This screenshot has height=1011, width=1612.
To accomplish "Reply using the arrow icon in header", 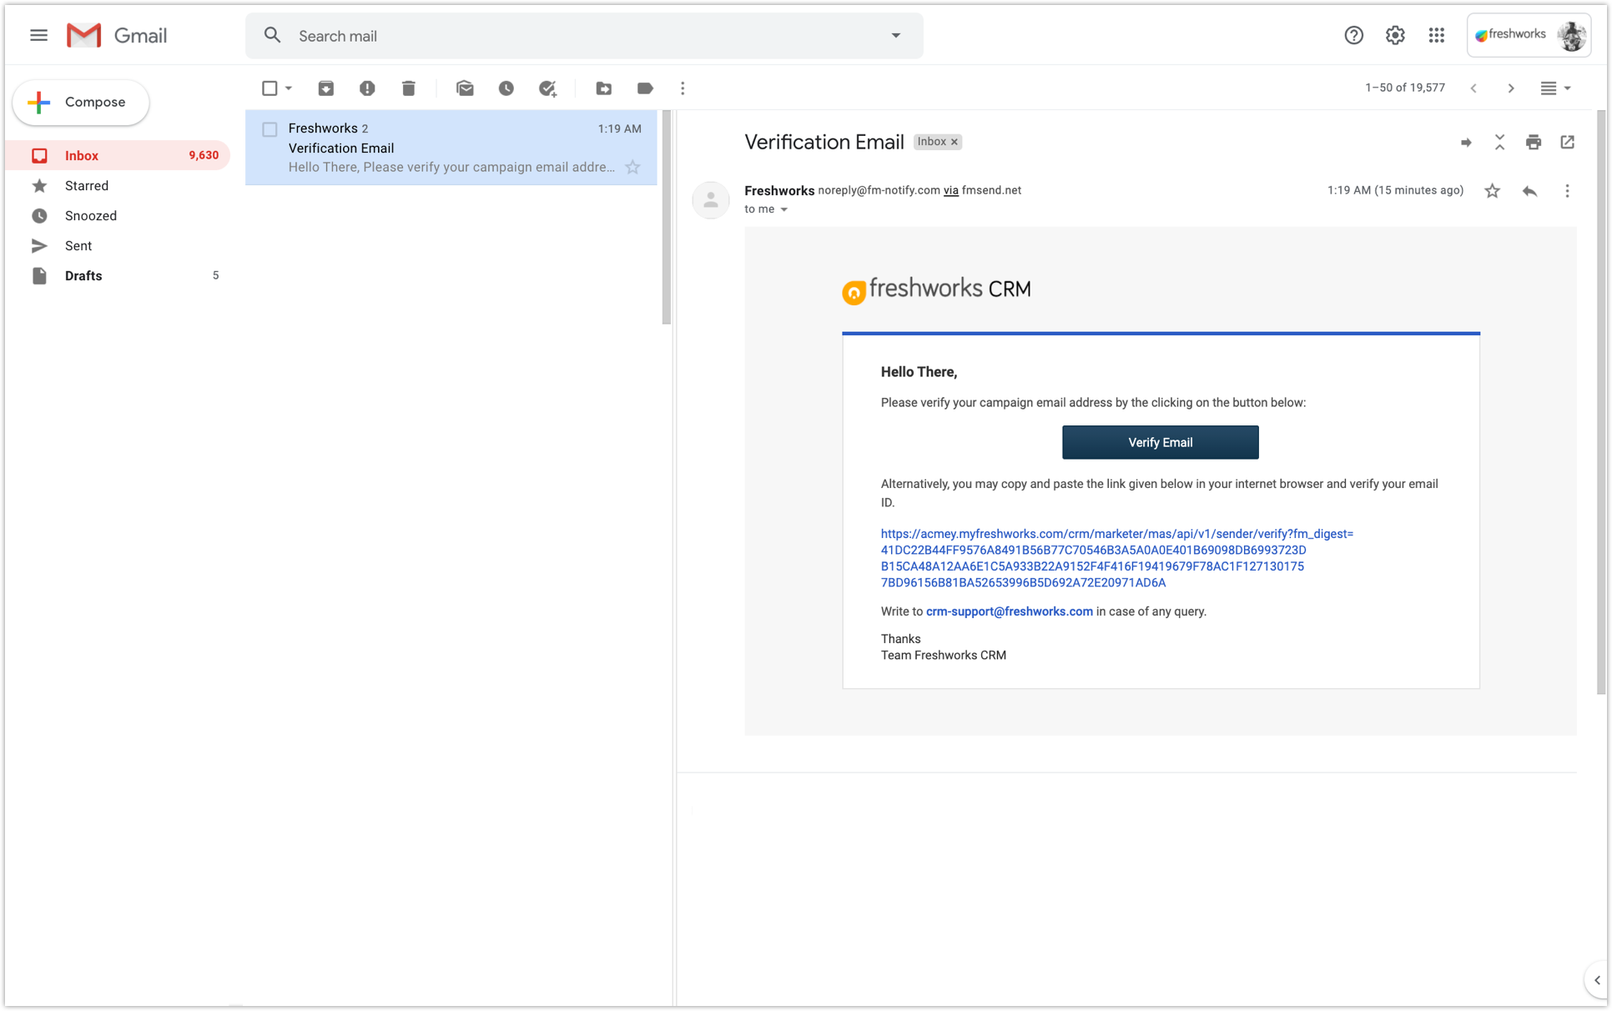I will (1529, 191).
